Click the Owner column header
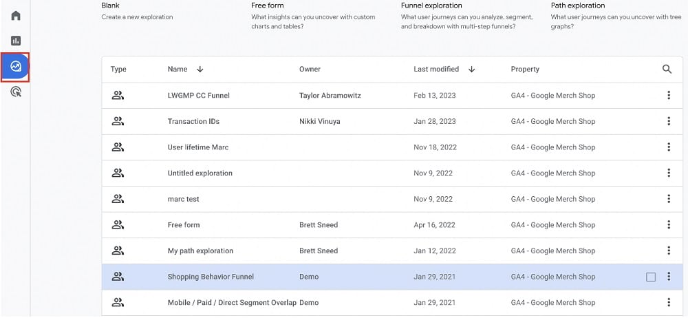Image resolution: width=688 pixels, height=318 pixels. coord(310,69)
